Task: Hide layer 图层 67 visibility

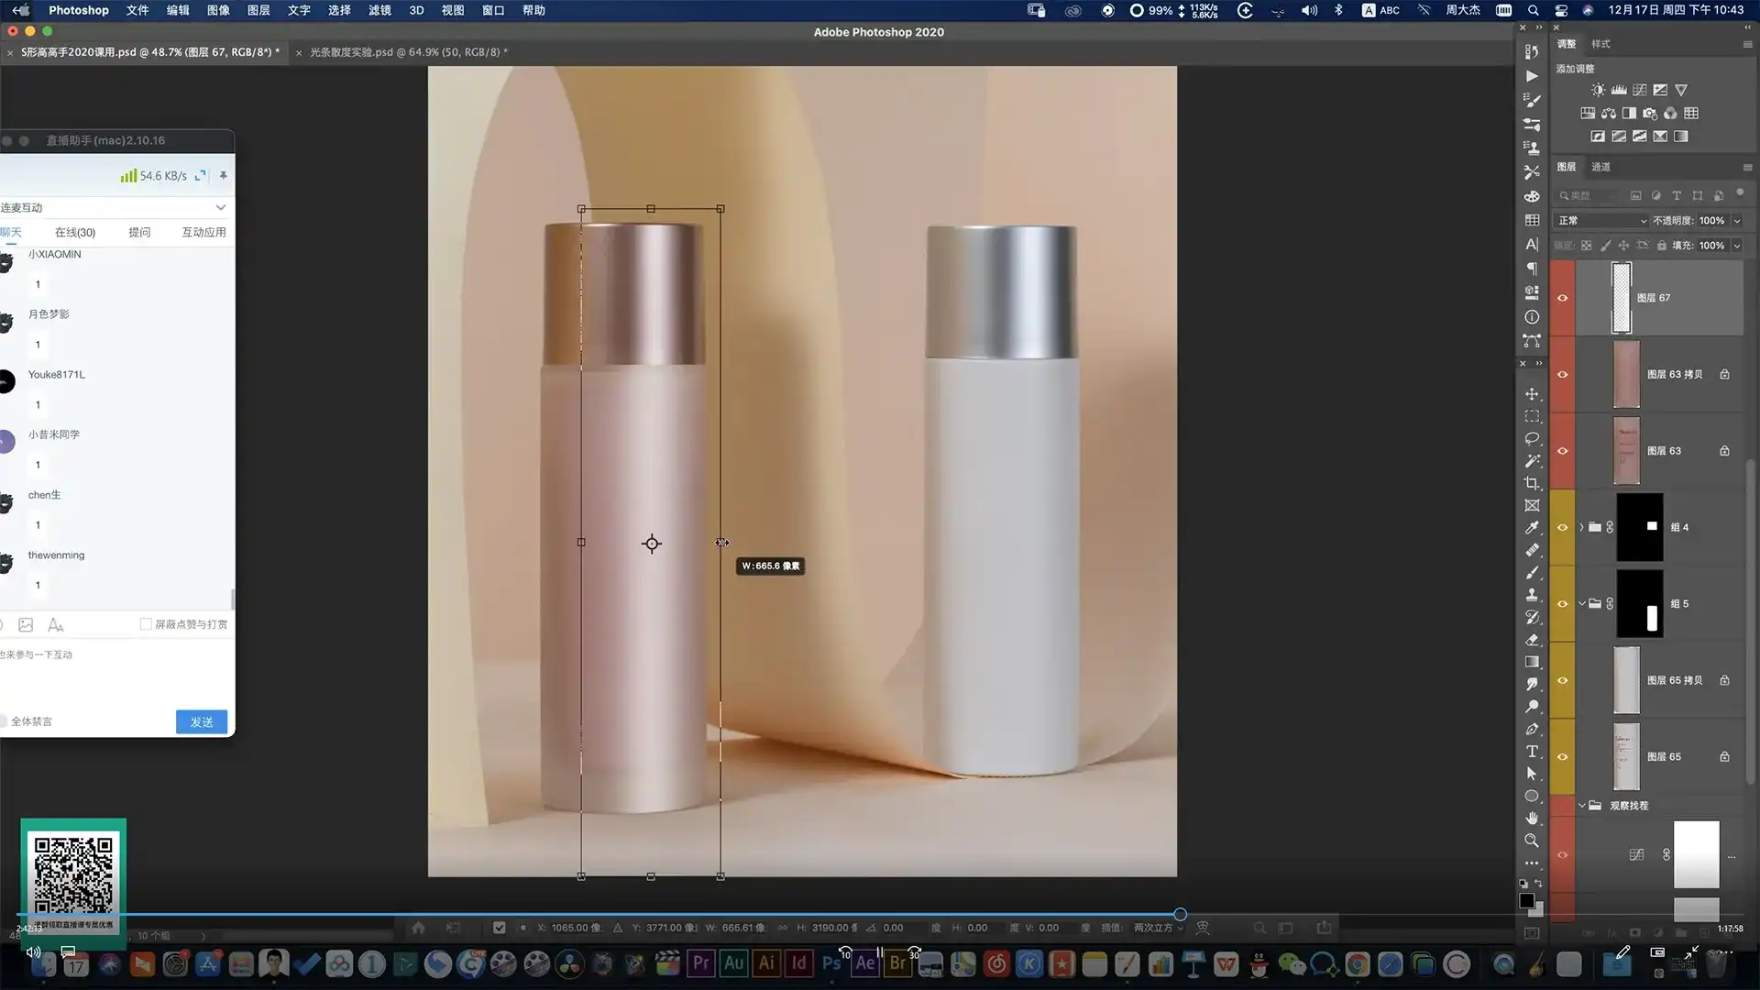Action: [x=1563, y=298]
